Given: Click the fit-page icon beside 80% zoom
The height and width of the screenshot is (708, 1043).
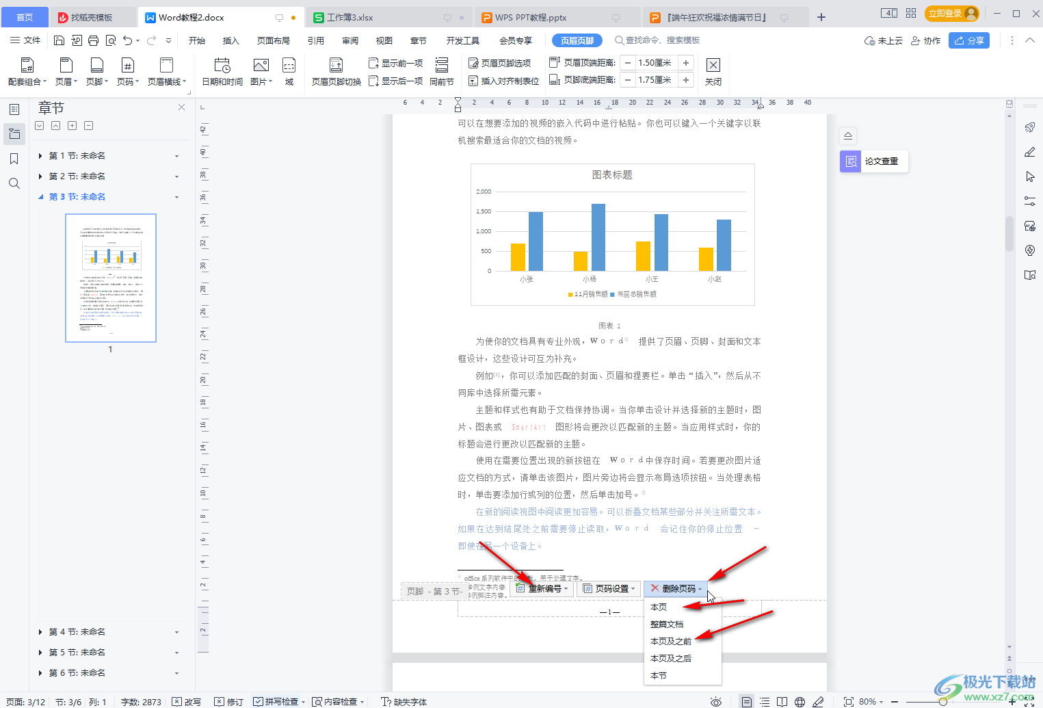Looking at the screenshot, I should click(849, 702).
